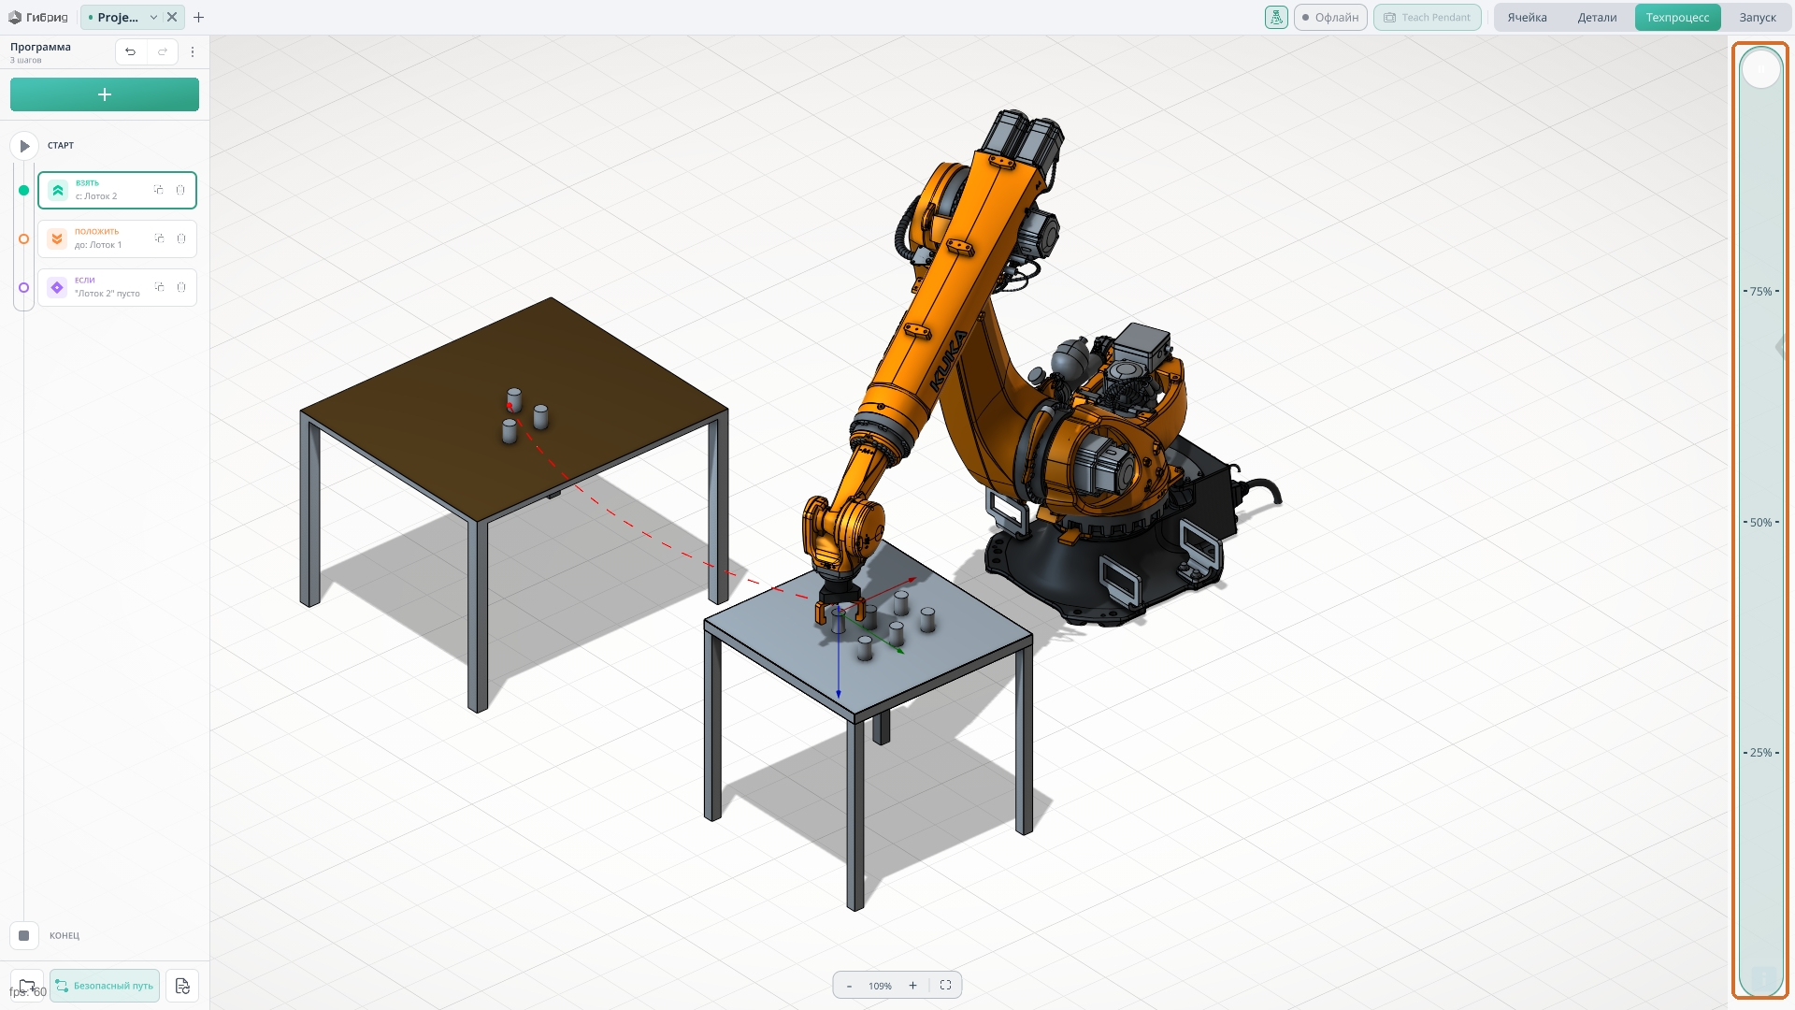Image resolution: width=1795 pixels, height=1010 pixels.
Task: Set the speed slider to the 75% mark
Action: coord(1761,291)
